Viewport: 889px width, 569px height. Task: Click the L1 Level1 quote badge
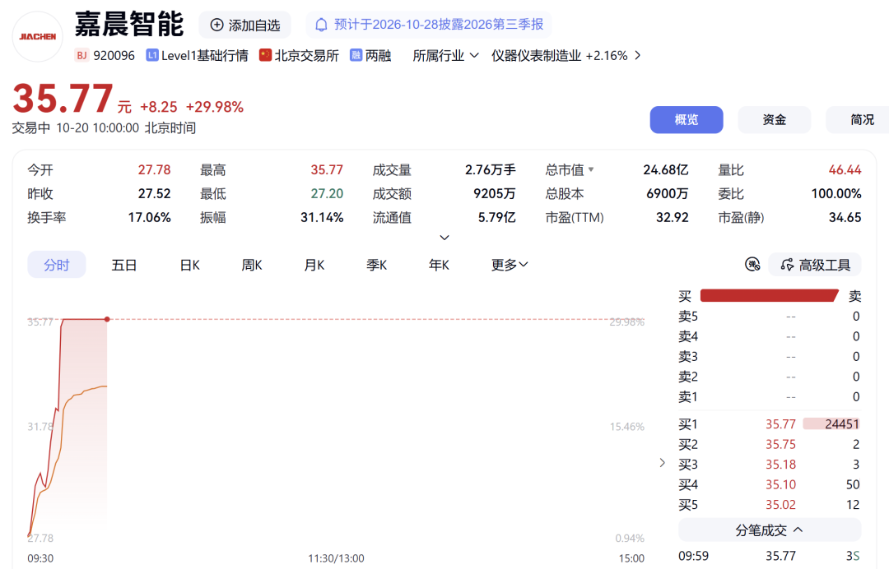[152, 55]
